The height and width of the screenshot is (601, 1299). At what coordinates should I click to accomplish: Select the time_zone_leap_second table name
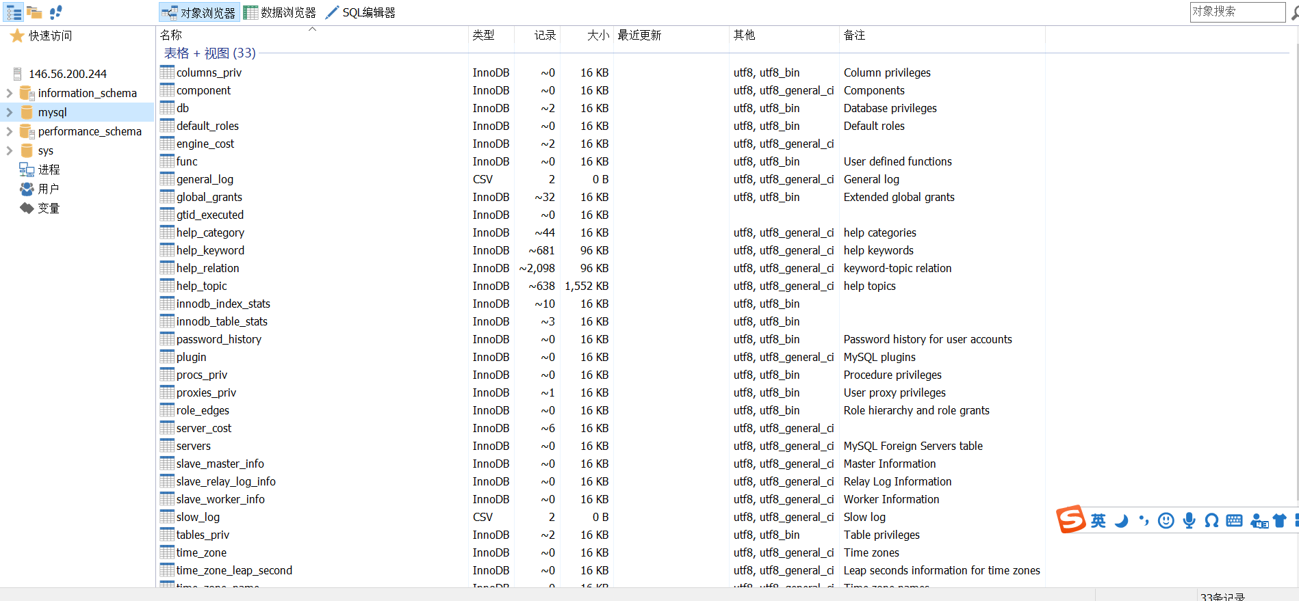pyautogui.click(x=234, y=570)
